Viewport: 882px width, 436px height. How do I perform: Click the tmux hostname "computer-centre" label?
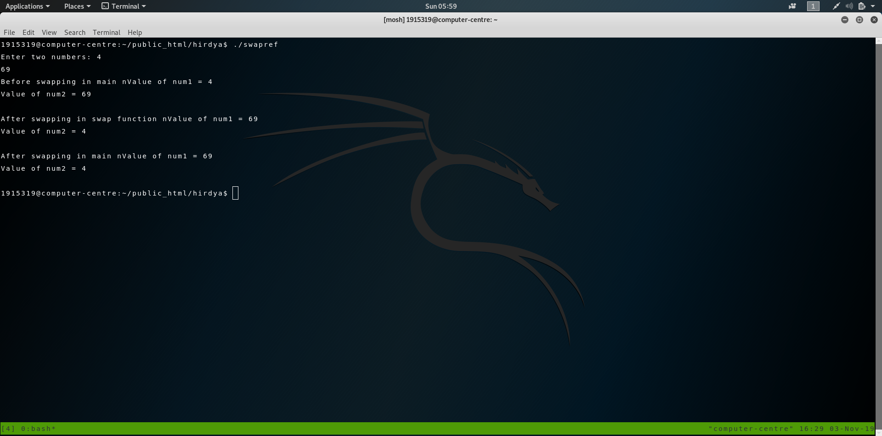click(751, 429)
